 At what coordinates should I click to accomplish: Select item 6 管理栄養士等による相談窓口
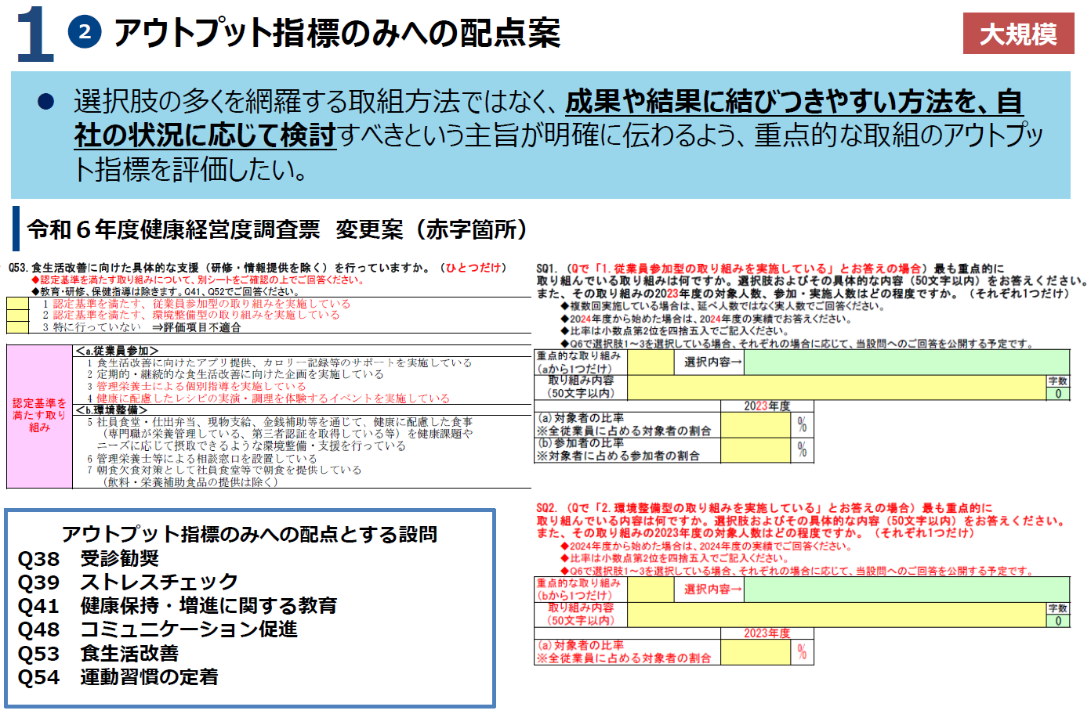click(201, 459)
